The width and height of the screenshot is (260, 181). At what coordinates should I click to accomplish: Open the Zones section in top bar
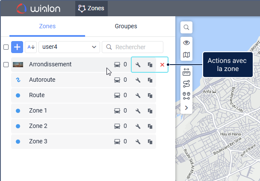[92, 8]
